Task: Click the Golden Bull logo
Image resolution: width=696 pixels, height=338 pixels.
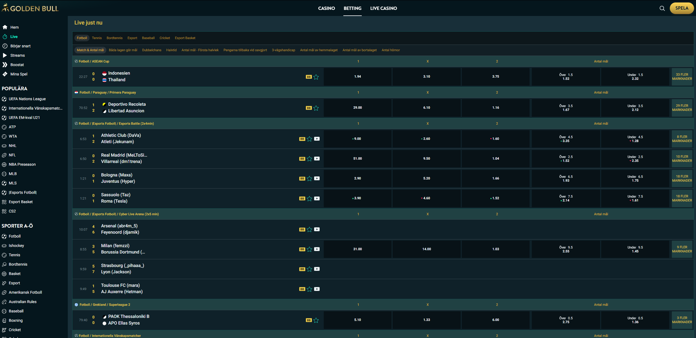Action: pyautogui.click(x=30, y=8)
